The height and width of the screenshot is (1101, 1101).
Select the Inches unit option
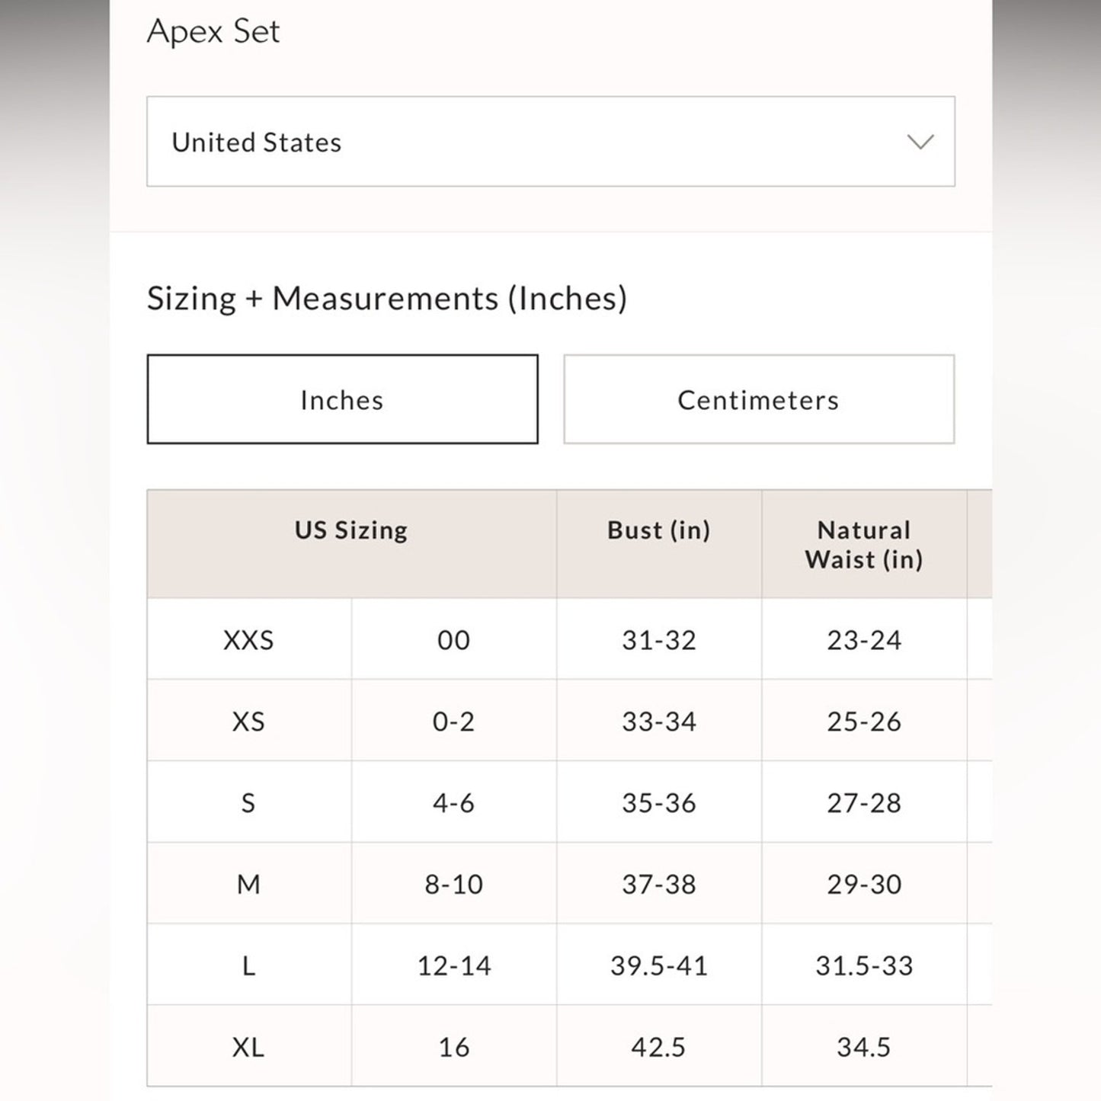[342, 399]
